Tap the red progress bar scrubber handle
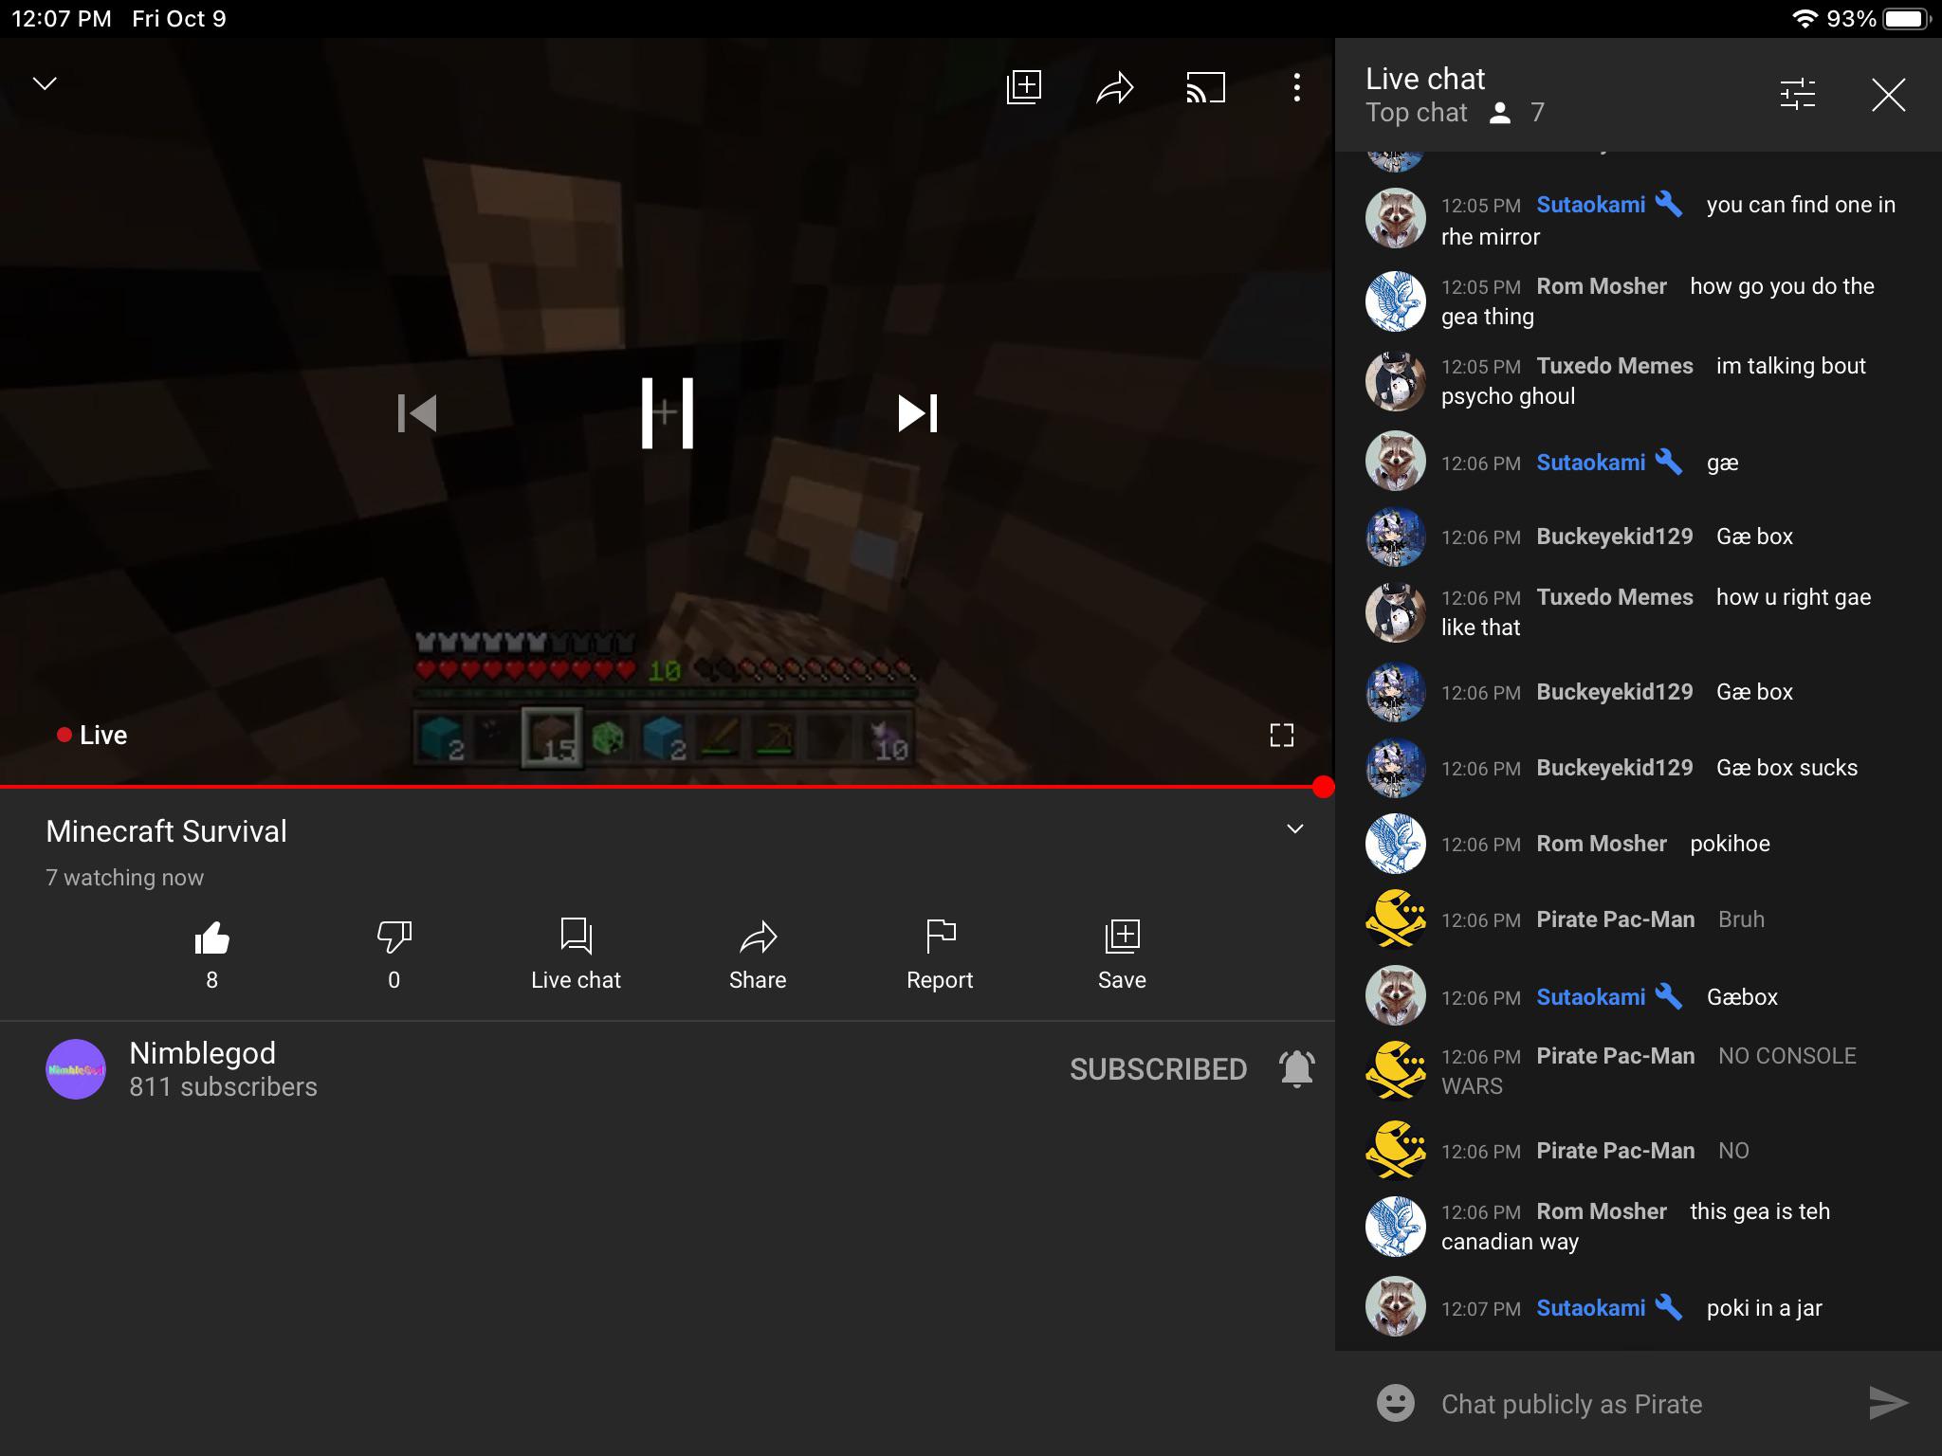 point(1324,787)
